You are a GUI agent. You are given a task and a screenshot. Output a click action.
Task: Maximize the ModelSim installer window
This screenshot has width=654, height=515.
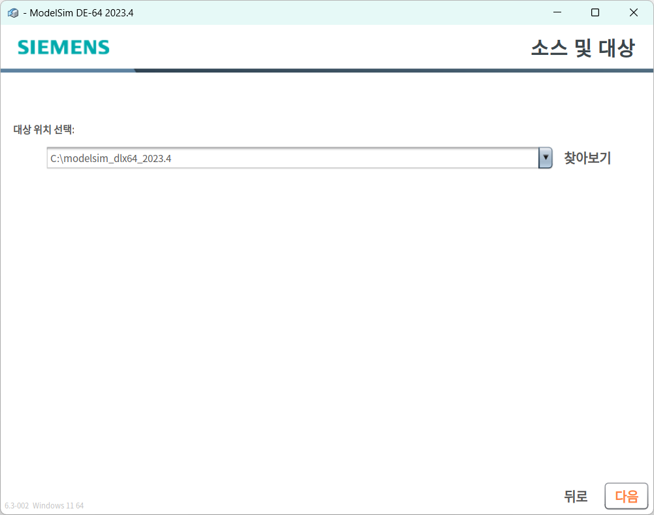595,12
